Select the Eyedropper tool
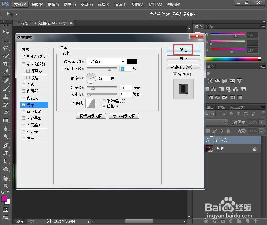267x225 pixels. click(x=6, y=72)
